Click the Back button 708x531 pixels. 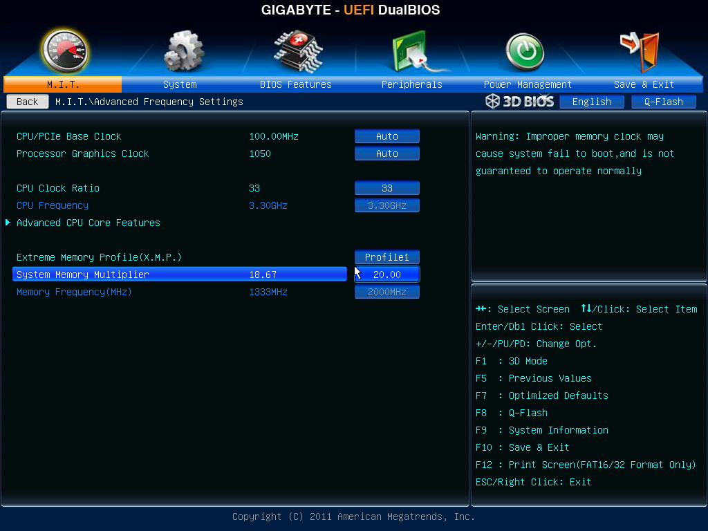click(x=28, y=102)
